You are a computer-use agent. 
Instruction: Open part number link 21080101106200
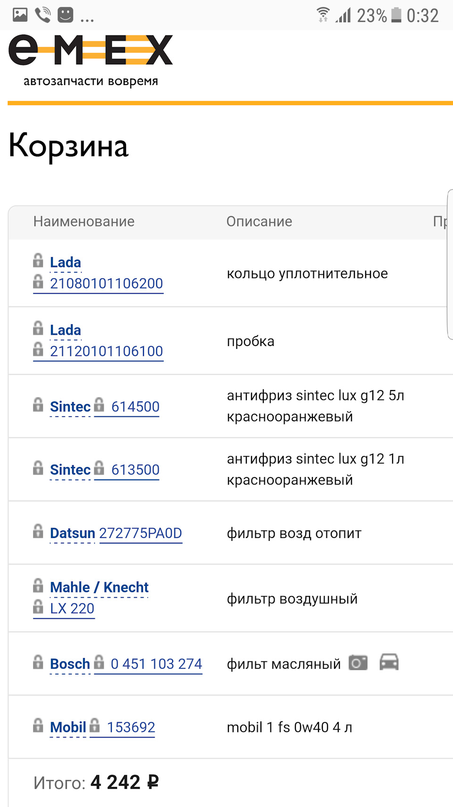[x=106, y=283]
